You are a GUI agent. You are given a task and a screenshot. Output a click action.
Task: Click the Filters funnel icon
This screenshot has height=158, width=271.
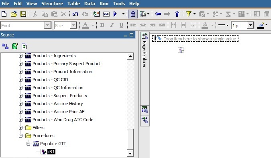click(189, 14)
